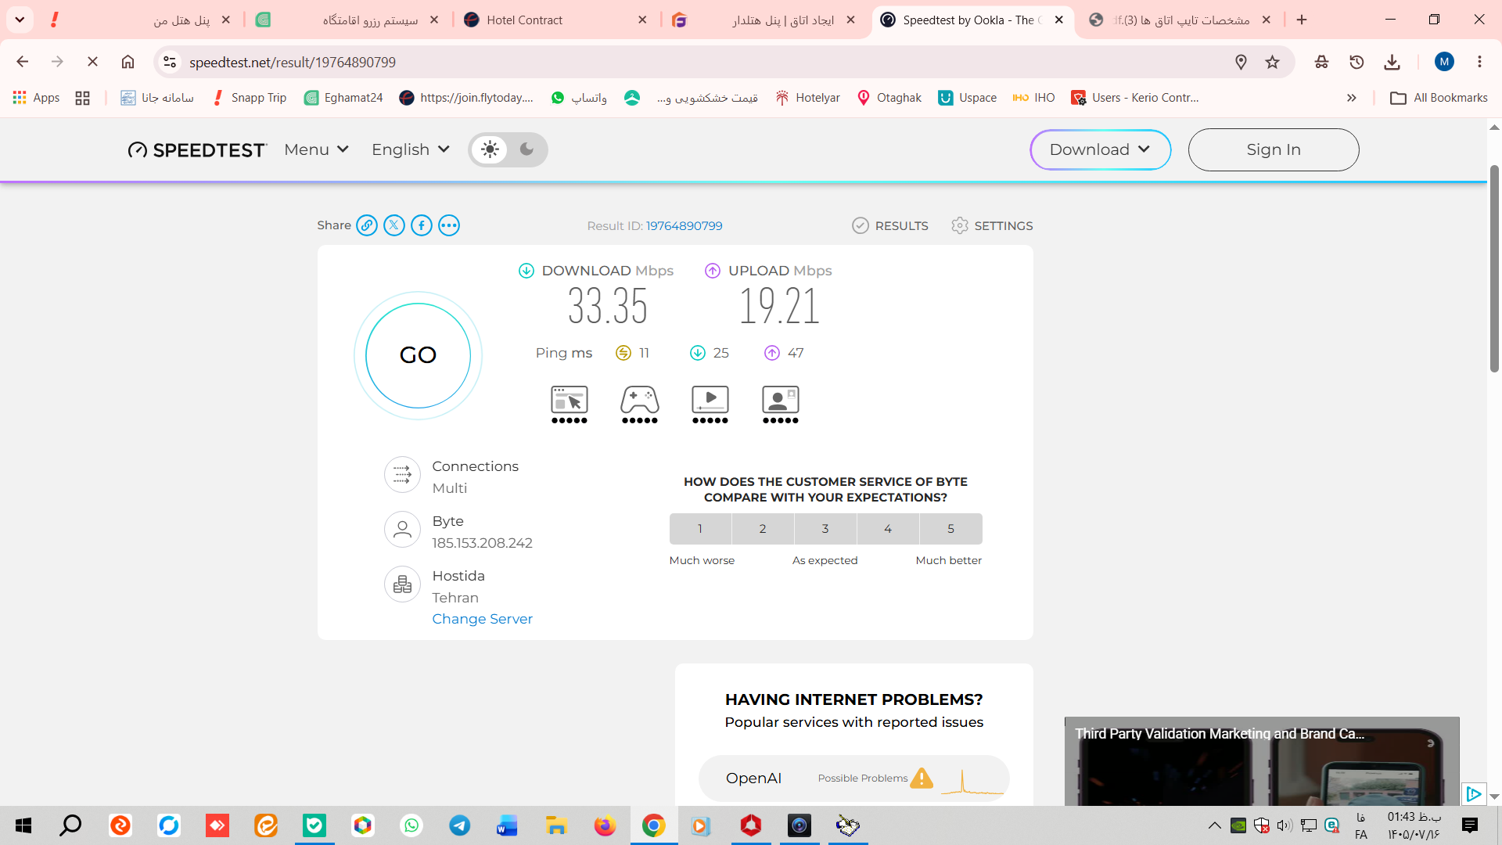
Task: Click the Change Server link
Action: (482, 619)
